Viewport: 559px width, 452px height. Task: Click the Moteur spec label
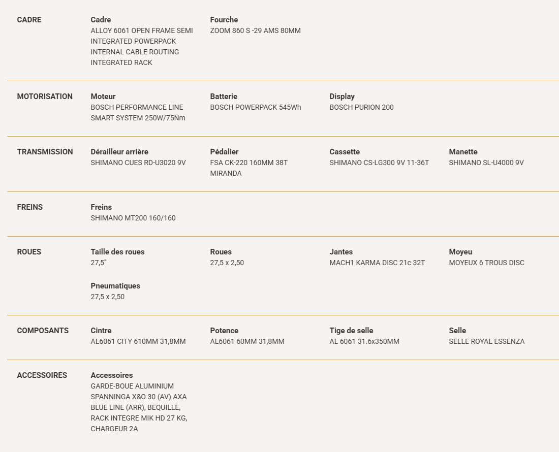(x=103, y=96)
